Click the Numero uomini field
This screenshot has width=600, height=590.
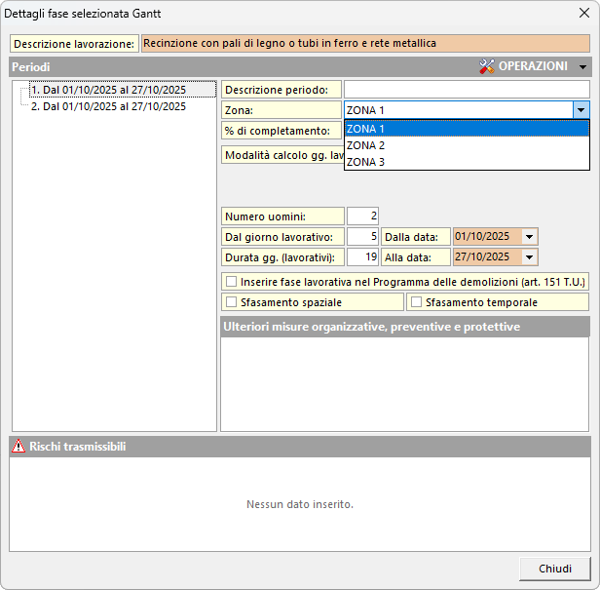362,216
